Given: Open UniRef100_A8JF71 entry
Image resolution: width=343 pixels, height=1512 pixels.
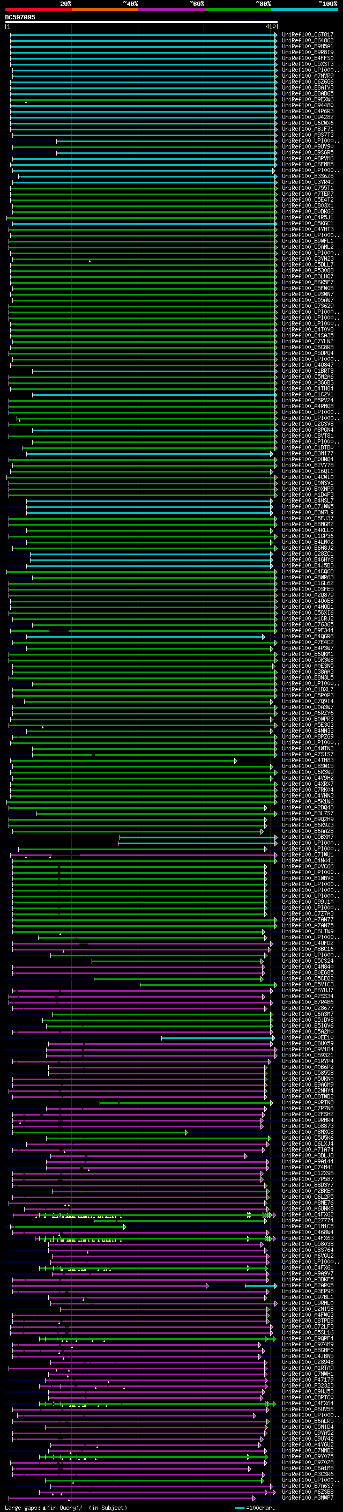Looking at the screenshot, I should pos(308,129).
